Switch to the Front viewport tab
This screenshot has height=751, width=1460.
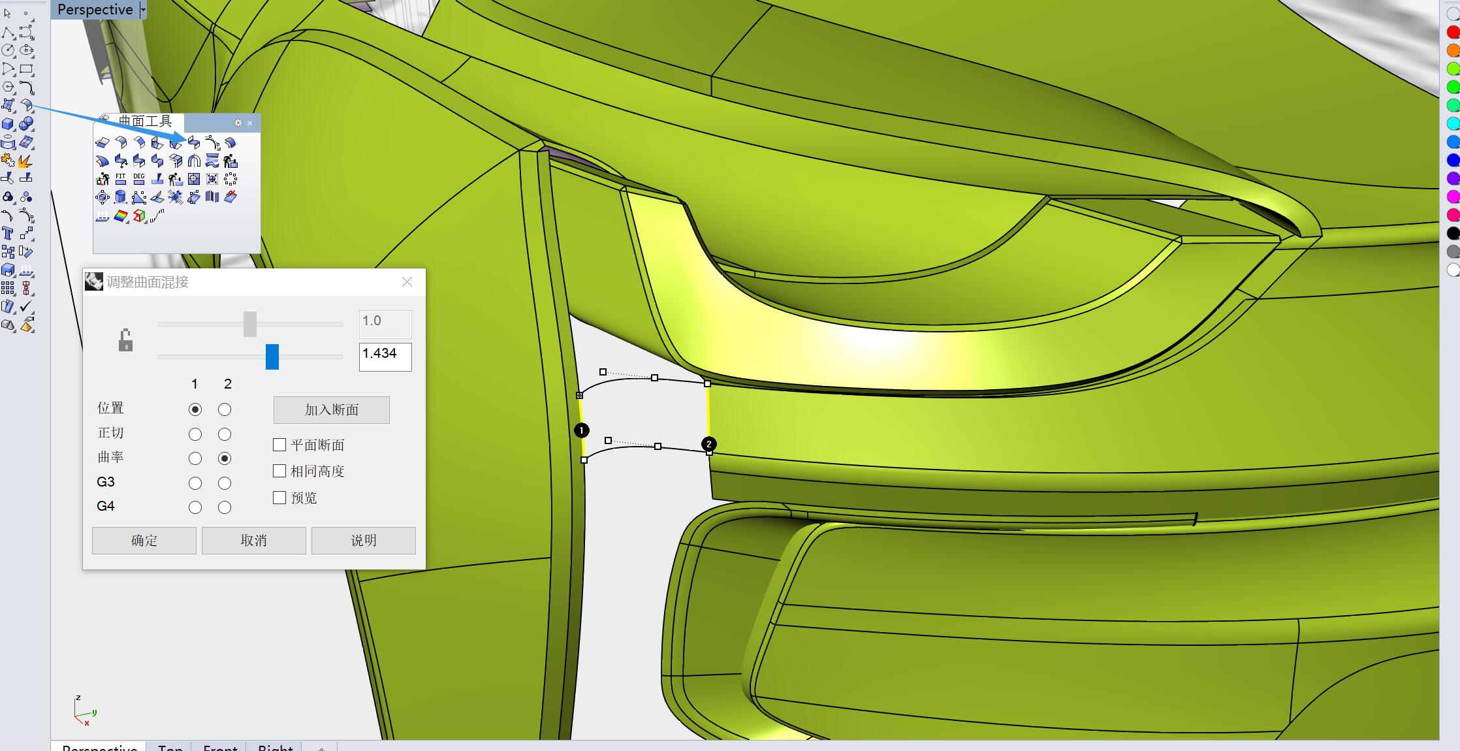pos(220,746)
